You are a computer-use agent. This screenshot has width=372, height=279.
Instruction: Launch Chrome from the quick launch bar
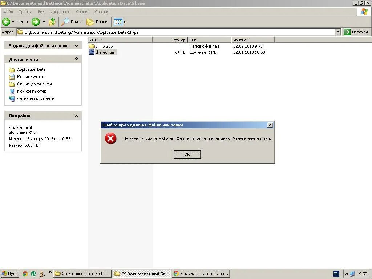click(x=25, y=274)
